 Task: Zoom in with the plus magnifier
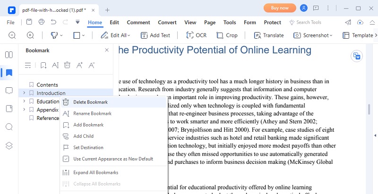30,35
